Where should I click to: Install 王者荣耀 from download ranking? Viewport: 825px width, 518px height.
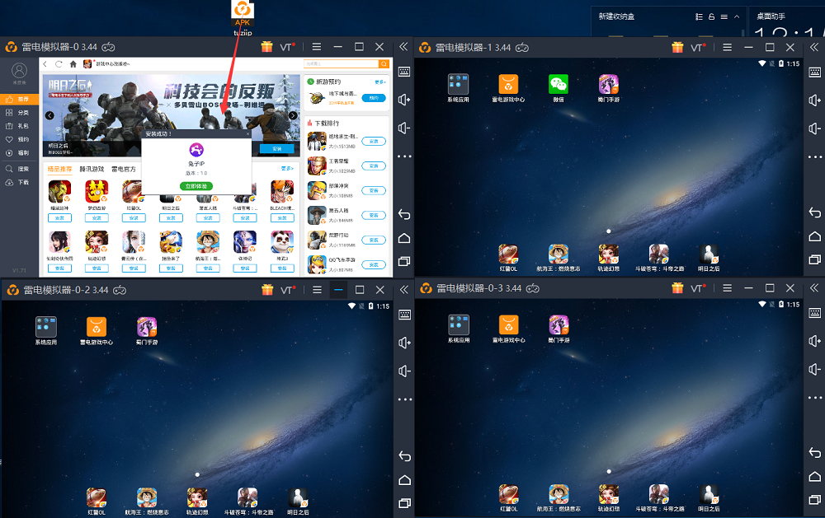tap(374, 166)
